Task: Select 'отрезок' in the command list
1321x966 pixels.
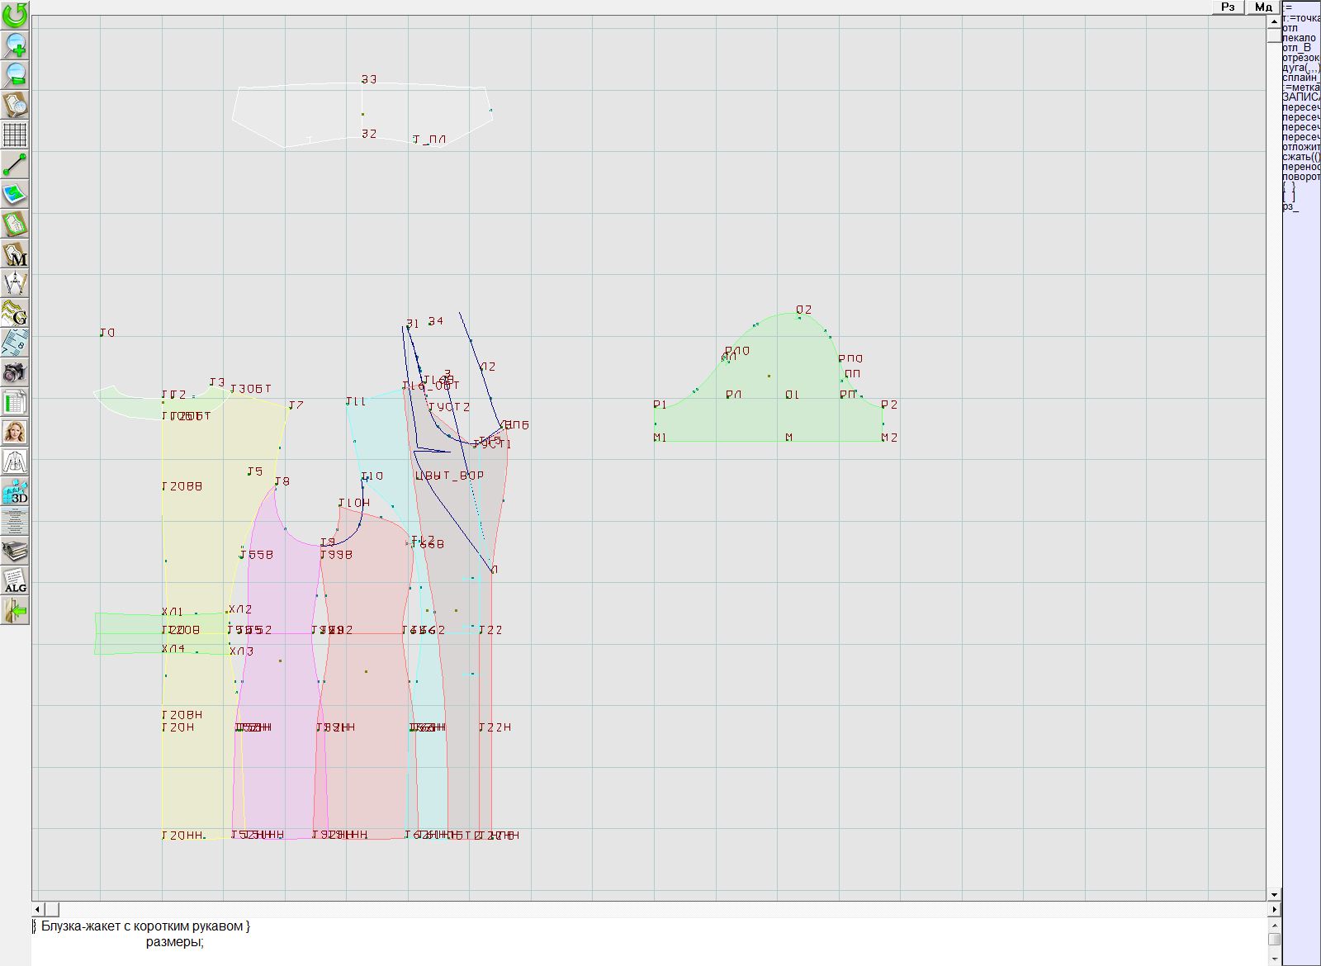Action: click(x=1300, y=58)
